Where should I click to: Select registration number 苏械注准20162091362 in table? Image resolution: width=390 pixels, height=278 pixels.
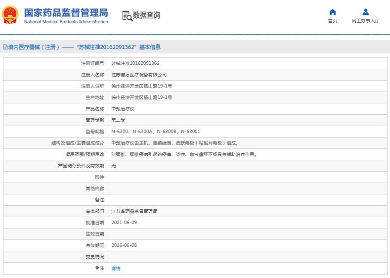tap(135, 63)
